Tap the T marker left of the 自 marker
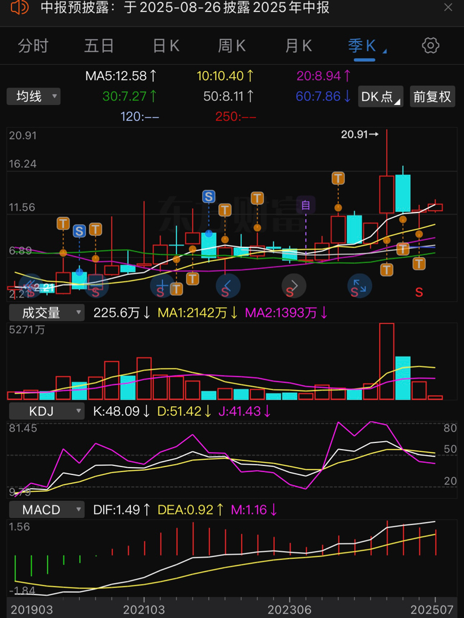This screenshot has height=618, width=464. click(x=257, y=198)
